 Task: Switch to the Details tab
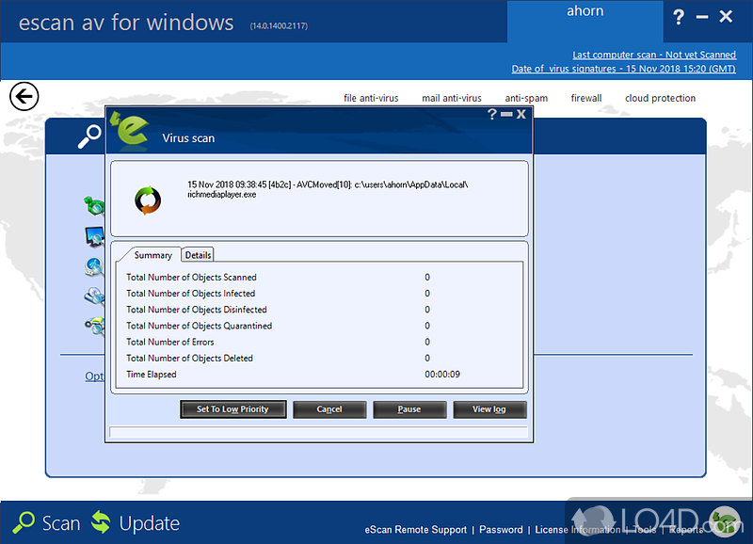coord(198,255)
